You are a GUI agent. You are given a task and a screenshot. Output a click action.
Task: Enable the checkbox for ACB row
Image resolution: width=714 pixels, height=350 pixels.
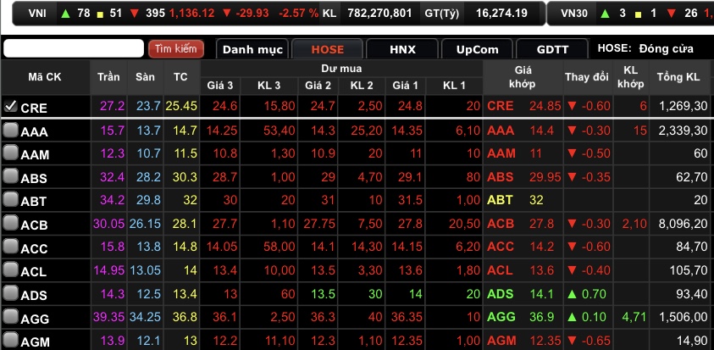pyautogui.click(x=10, y=224)
